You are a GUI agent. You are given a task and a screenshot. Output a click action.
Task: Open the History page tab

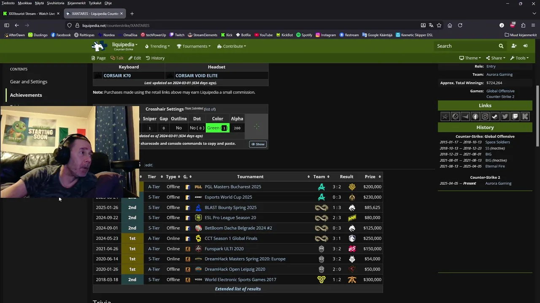[155, 58]
